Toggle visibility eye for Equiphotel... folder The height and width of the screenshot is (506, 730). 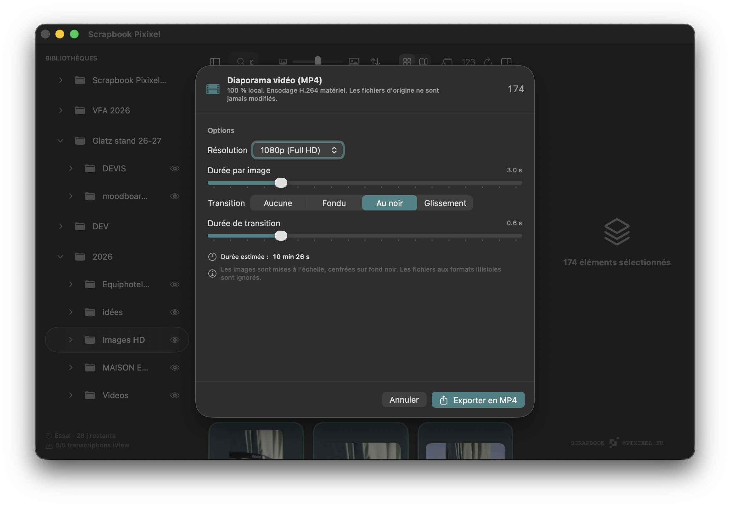[x=175, y=285]
